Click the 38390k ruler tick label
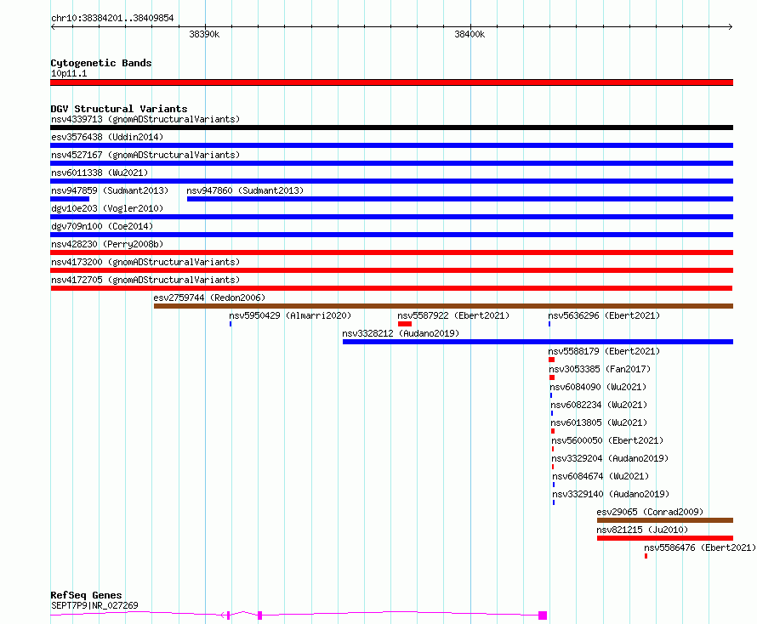757x624 pixels. [204, 34]
